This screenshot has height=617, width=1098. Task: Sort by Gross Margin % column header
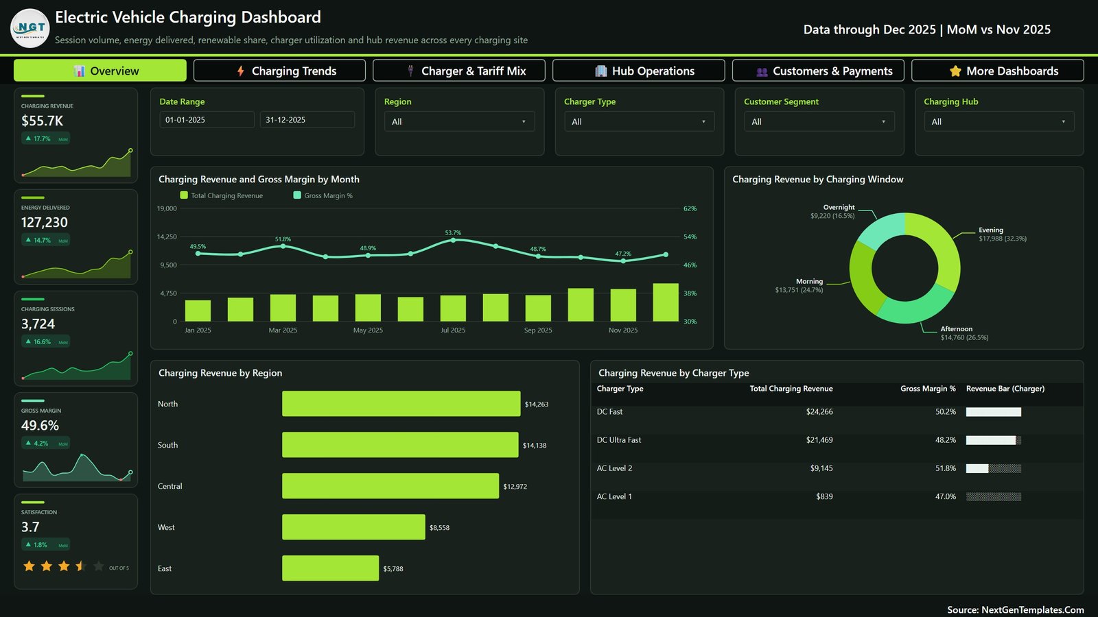pyautogui.click(x=928, y=389)
